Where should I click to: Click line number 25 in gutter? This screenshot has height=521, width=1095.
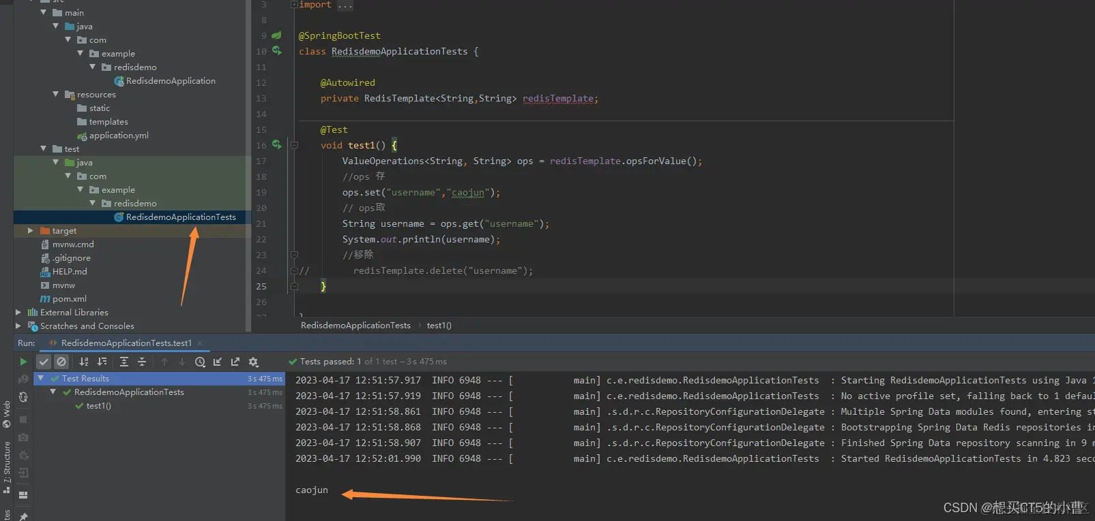[261, 287]
